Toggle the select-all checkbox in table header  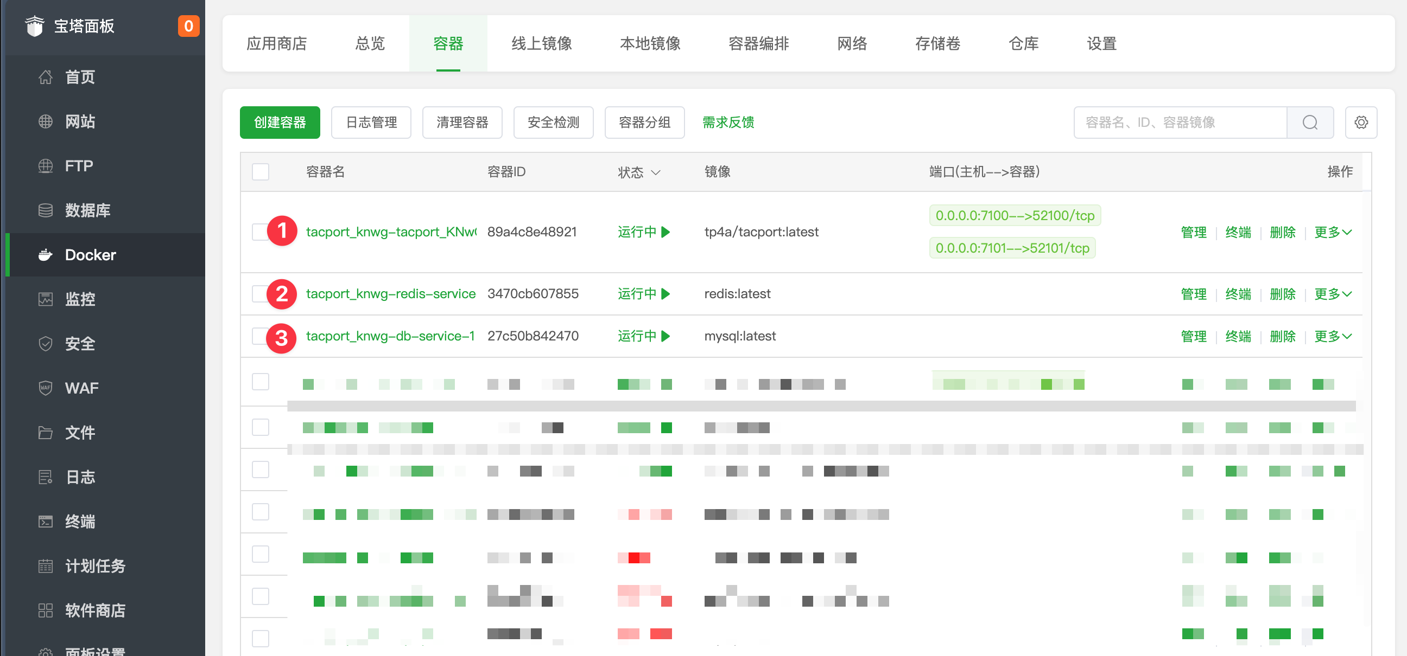pos(261,172)
